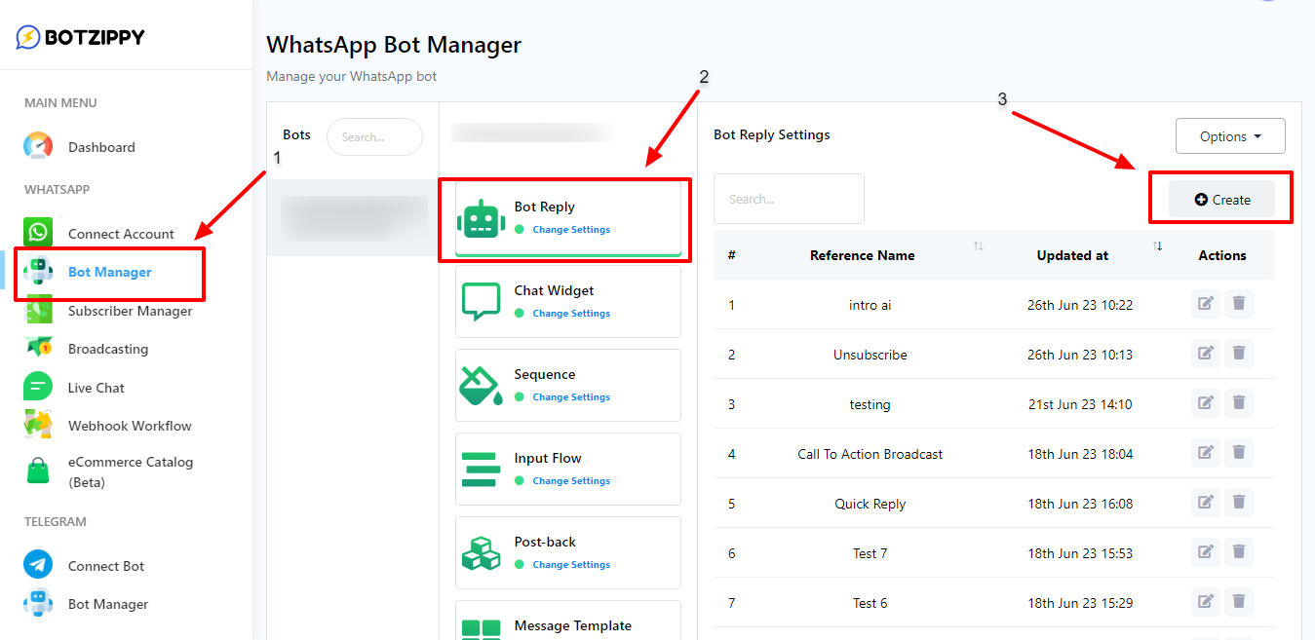The image size is (1315, 640).
Task: Delete the 'Call To Action Broadcast' reply
Action: click(1239, 453)
